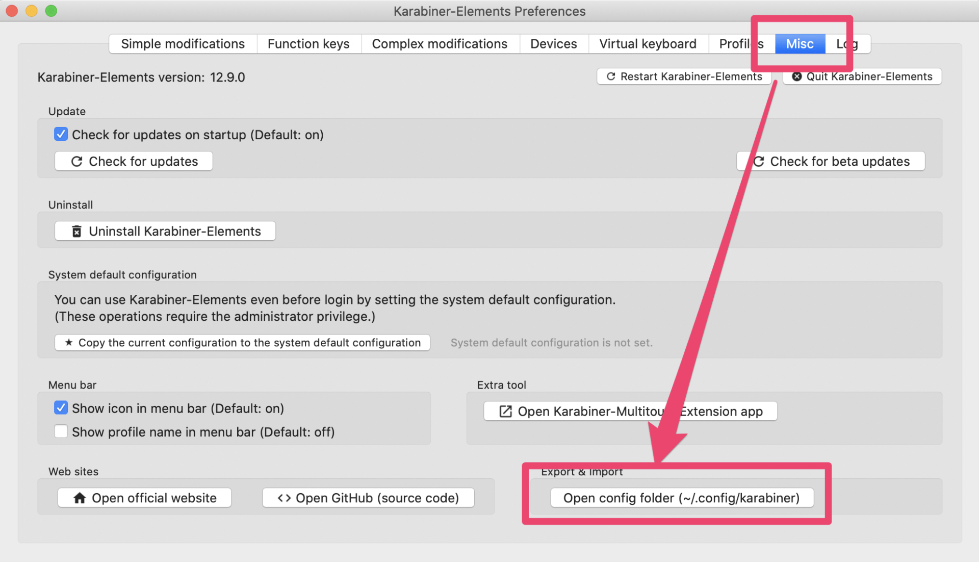
Task: Click the star icon on the Copy configuration button
Action: coord(69,343)
